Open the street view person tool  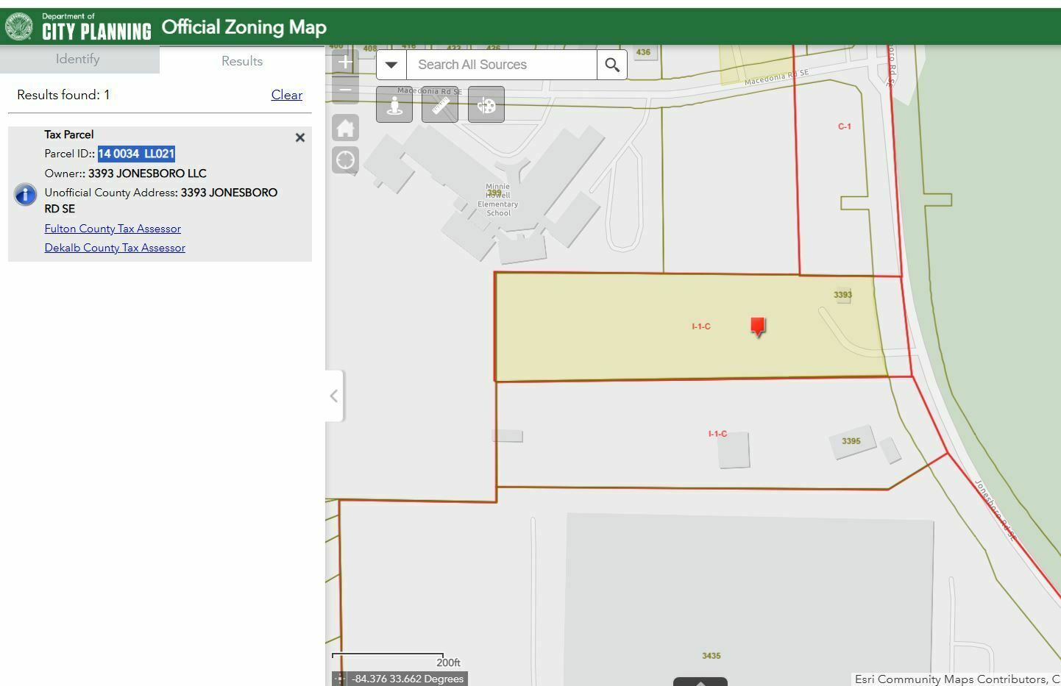[394, 104]
